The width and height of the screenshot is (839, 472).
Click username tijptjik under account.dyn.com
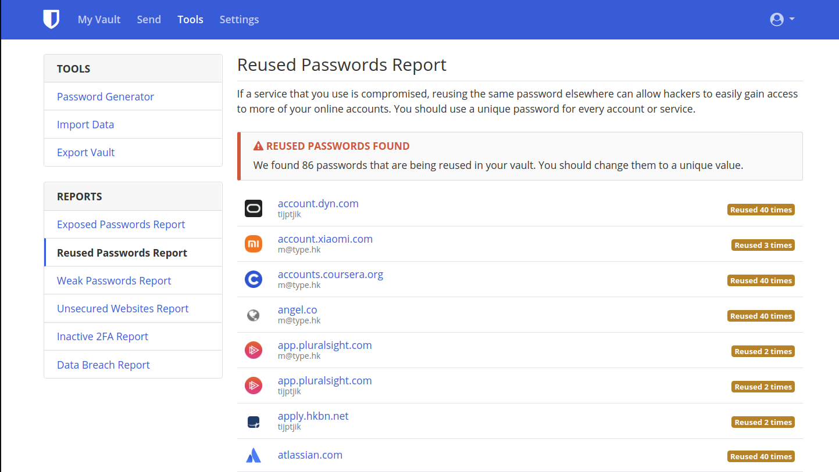tap(289, 214)
